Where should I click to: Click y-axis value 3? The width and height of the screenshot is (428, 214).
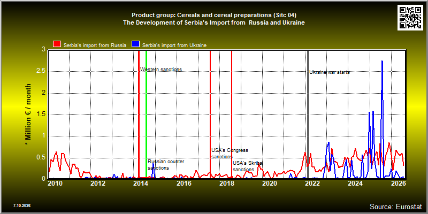pyautogui.click(x=44, y=50)
